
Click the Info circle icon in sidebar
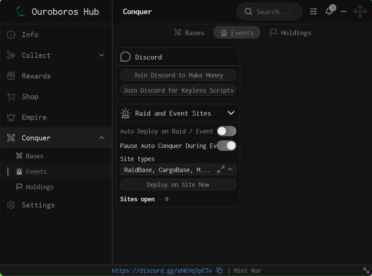11,35
